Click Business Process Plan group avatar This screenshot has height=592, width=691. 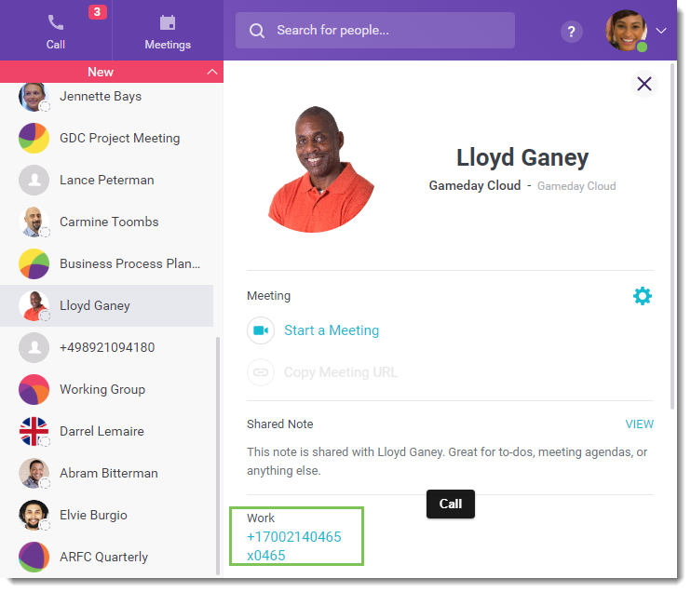[x=34, y=263]
